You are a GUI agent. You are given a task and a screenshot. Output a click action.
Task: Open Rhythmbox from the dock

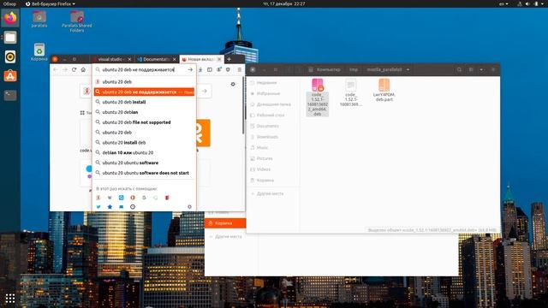[x=10, y=56]
